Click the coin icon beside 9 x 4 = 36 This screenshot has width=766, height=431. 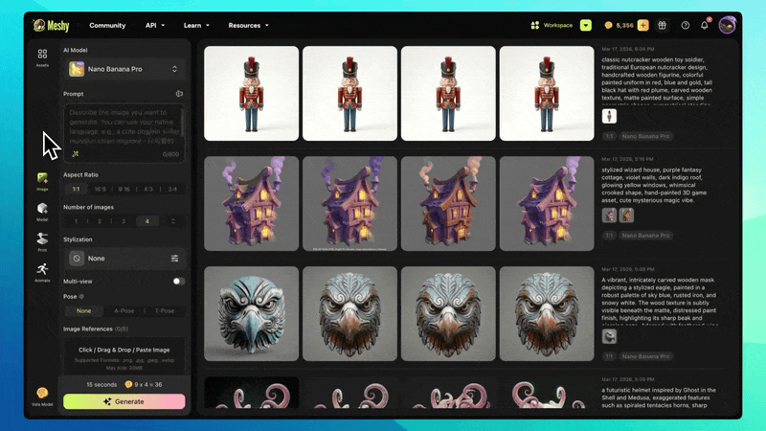tap(128, 385)
